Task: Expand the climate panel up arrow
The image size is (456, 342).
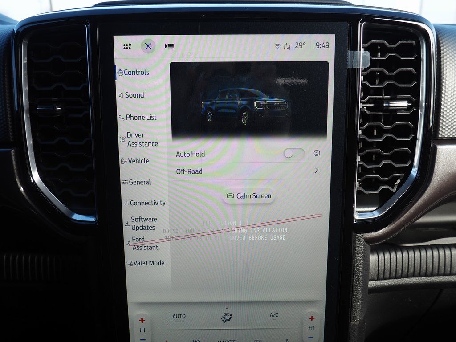Action: pyautogui.click(x=227, y=309)
